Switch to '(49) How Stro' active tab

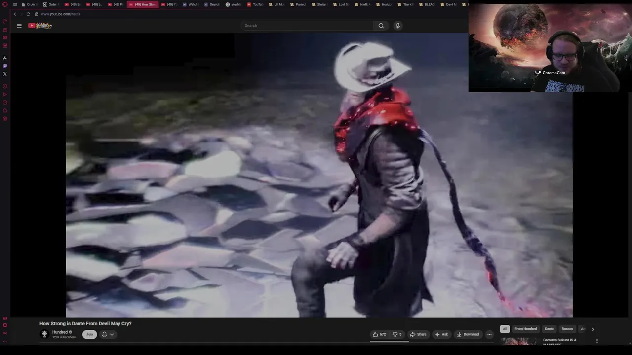point(143,4)
